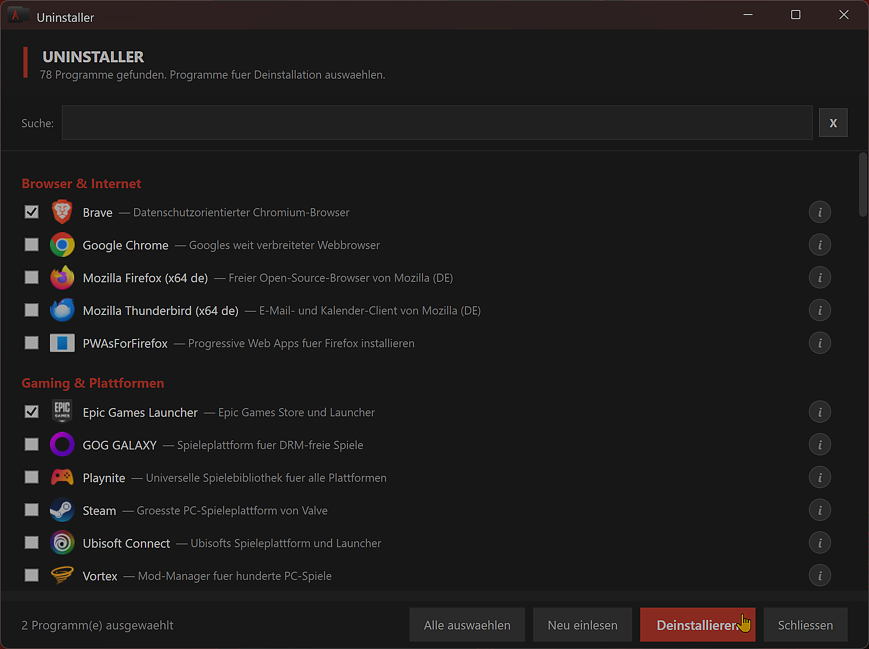Show info for Vortex
This screenshot has height=649, width=869.
click(820, 576)
